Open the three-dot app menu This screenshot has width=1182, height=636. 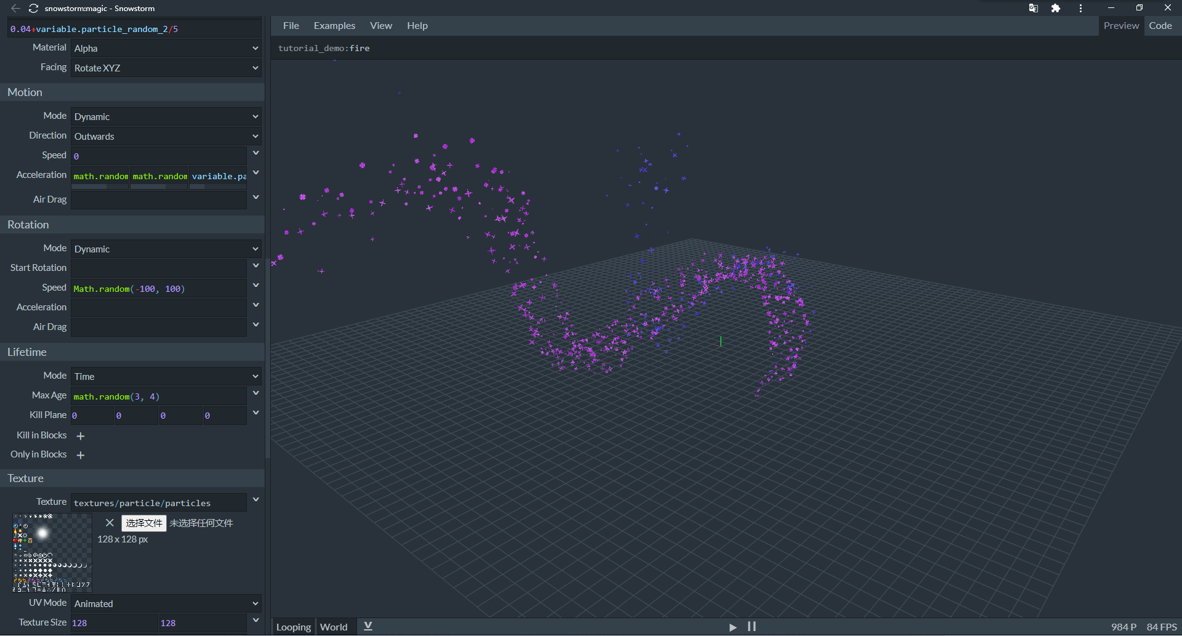point(1080,8)
